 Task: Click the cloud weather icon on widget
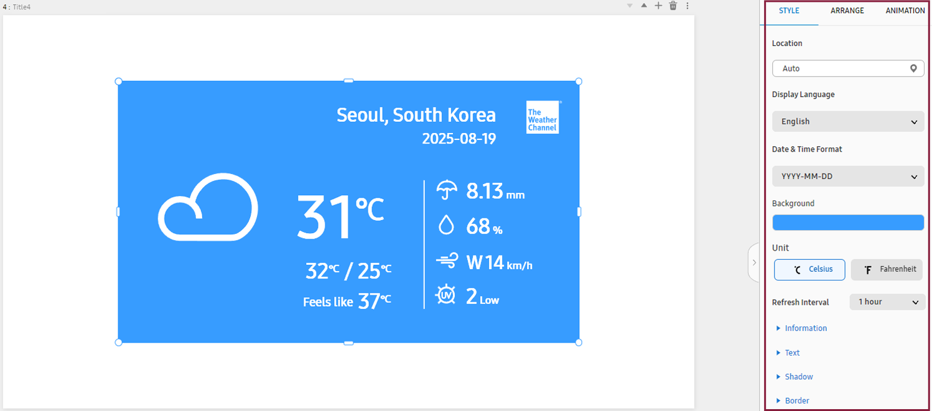click(208, 207)
